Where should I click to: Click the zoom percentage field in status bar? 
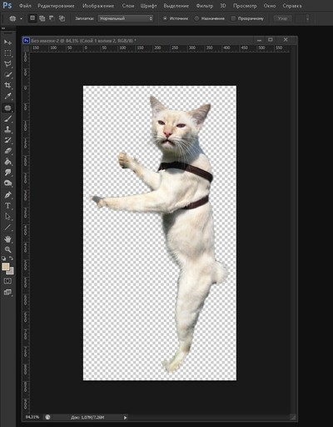pos(32,417)
